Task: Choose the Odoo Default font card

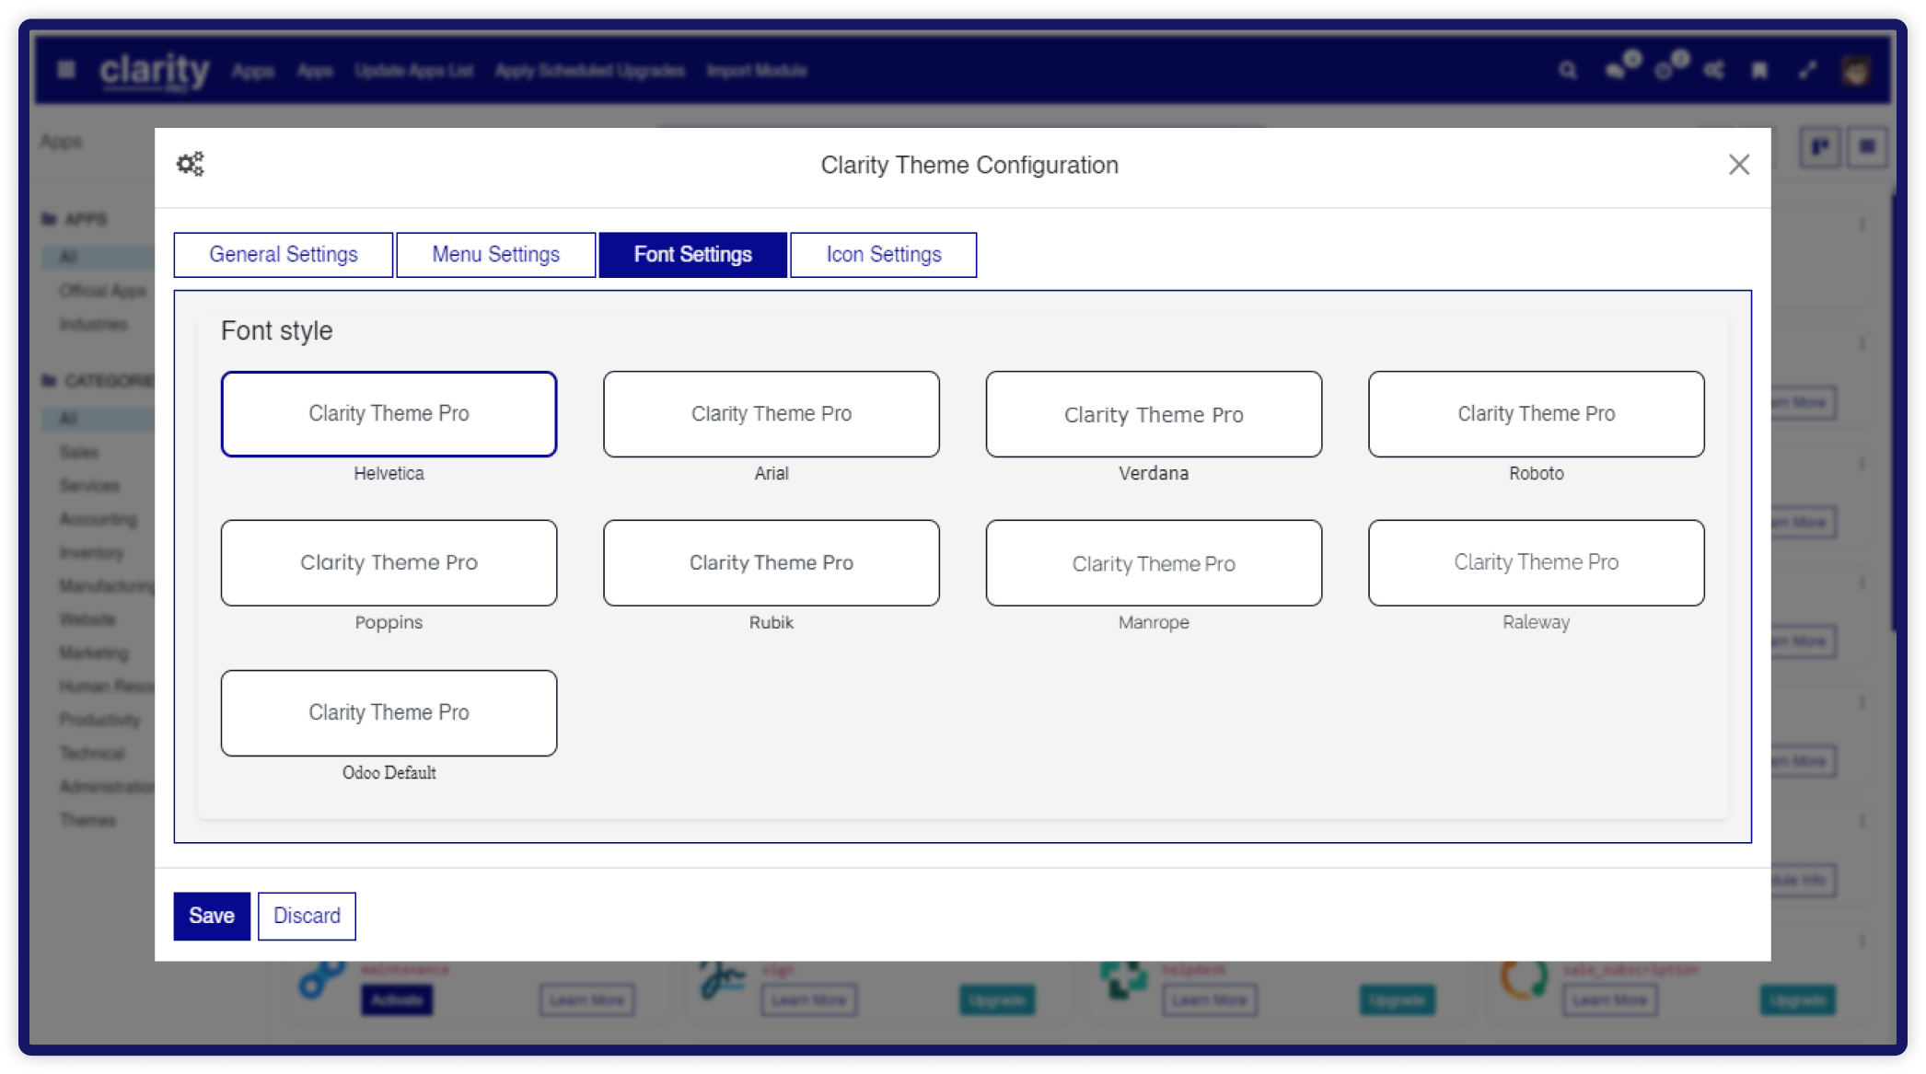Action: pyautogui.click(x=389, y=713)
